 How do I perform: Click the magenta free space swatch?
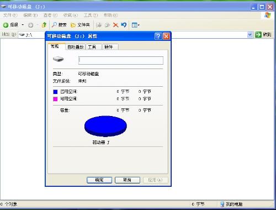point(55,99)
